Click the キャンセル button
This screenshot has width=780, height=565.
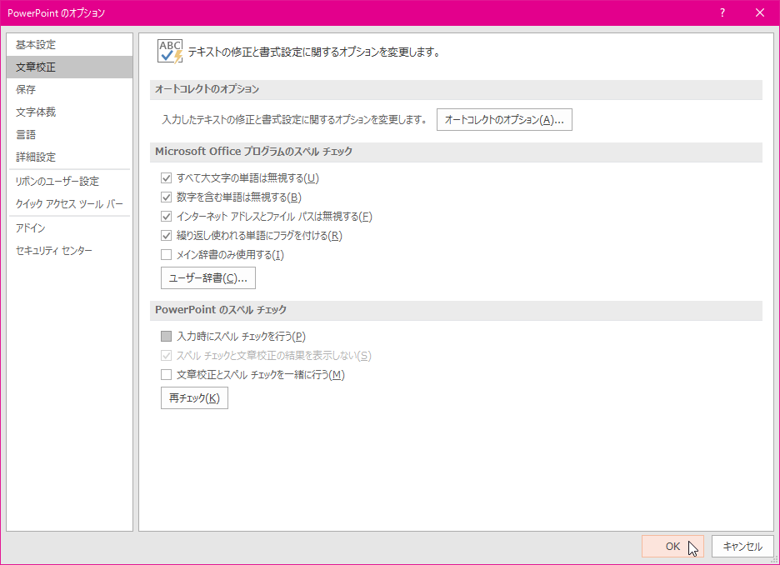(x=742, y=546)
